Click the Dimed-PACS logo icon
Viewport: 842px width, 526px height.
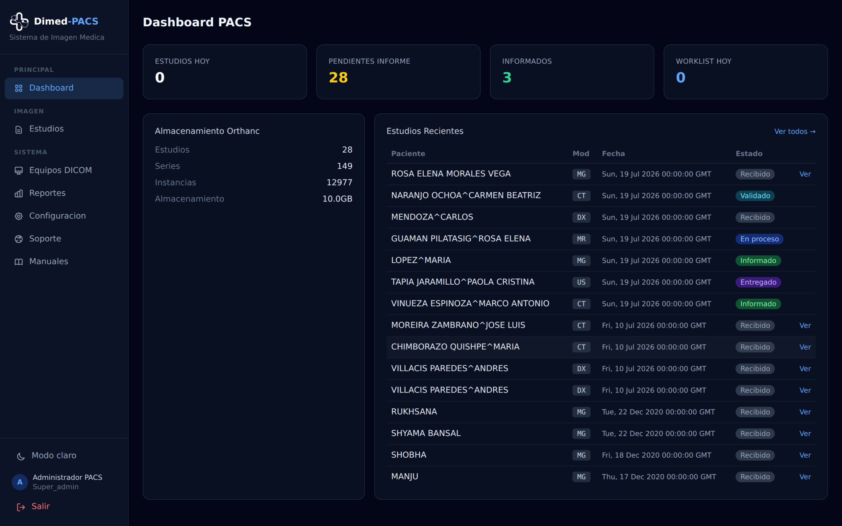coord(19,22)
